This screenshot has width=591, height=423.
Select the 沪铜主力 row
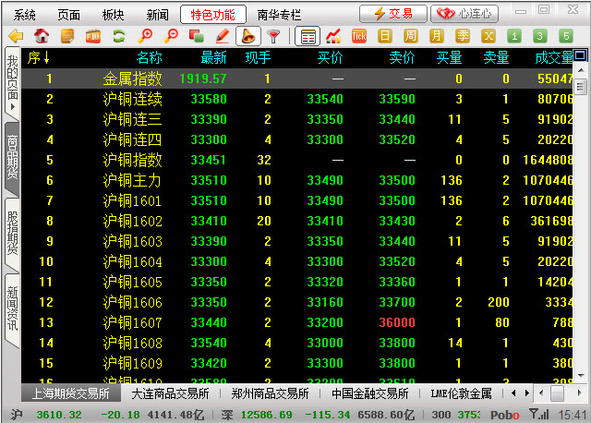coord(297,180)
